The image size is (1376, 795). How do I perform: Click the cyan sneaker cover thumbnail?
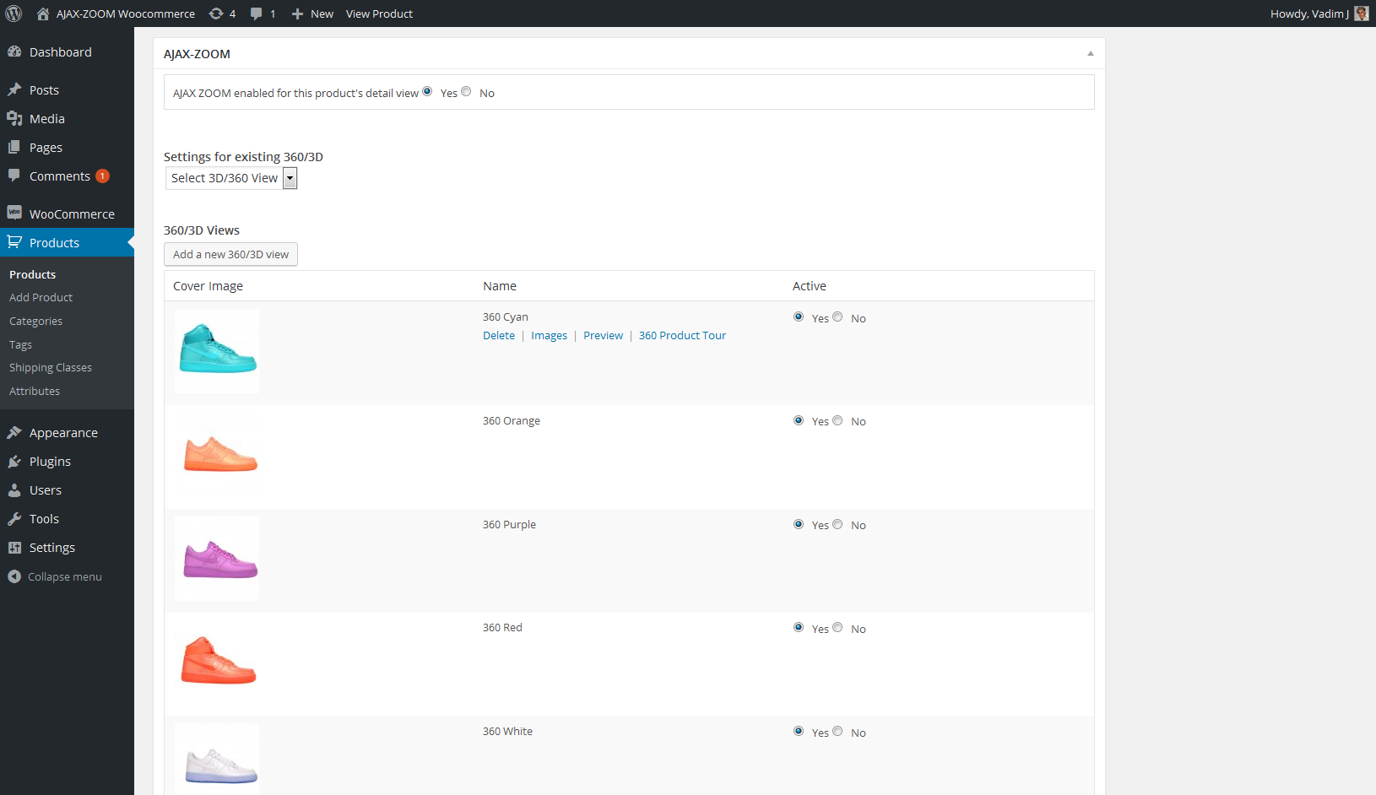coord(217,351)
